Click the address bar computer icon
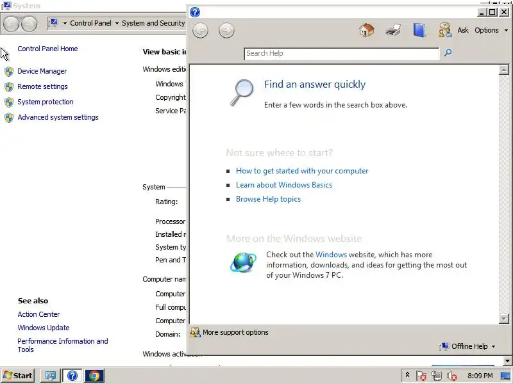 point(54,22)
